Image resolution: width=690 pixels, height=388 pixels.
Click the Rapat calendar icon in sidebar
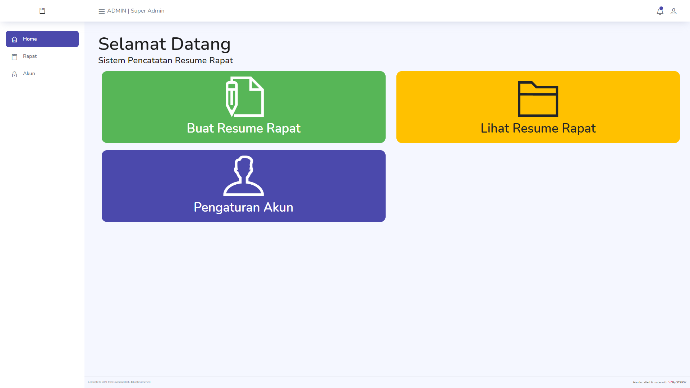click(14, 57)
